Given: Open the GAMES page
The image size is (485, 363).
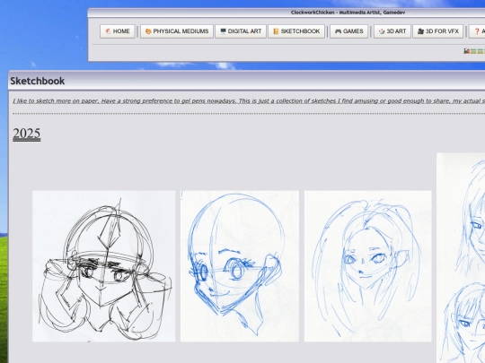Looking at the screenshot, I should [x=348, y=31].
